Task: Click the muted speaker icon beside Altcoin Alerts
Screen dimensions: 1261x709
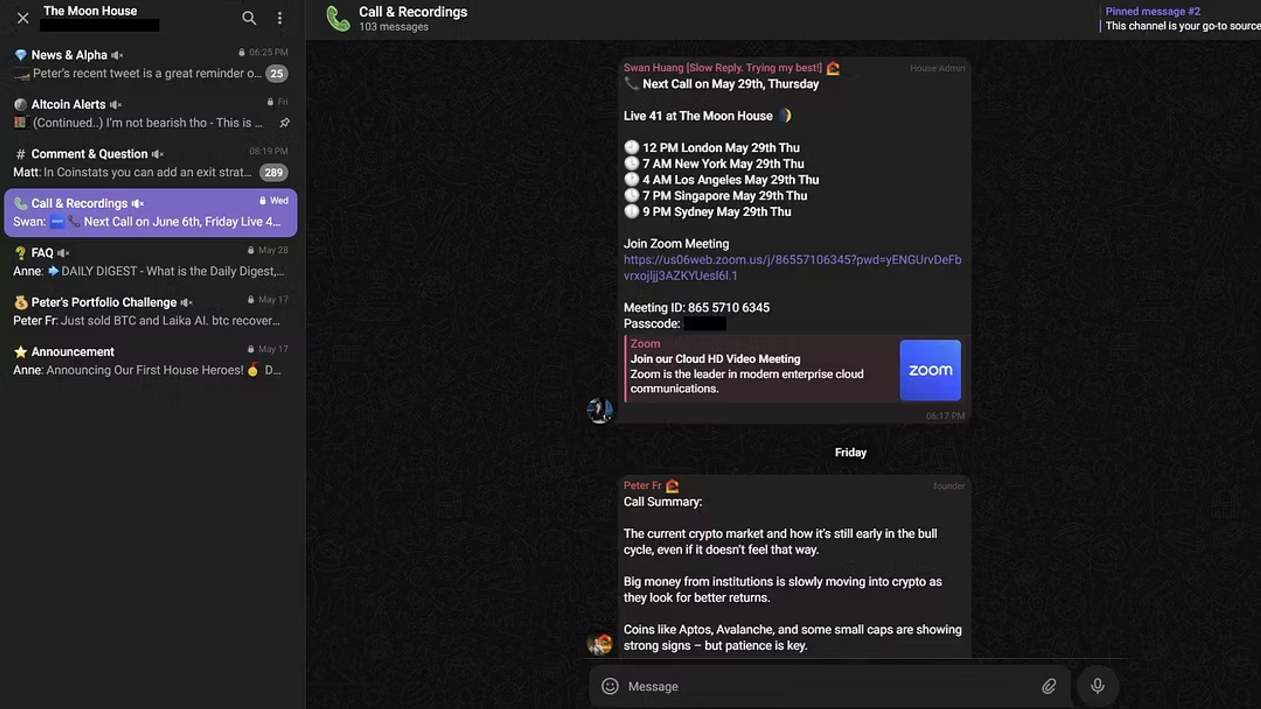Action: (x=115, y=105)
